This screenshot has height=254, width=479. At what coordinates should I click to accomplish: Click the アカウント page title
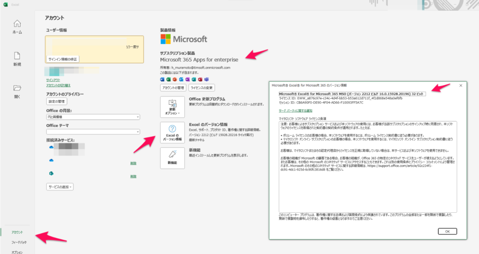55,18
